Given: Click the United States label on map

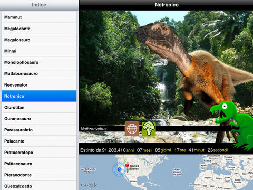Looking at the screenshot, I should [134, 167].
